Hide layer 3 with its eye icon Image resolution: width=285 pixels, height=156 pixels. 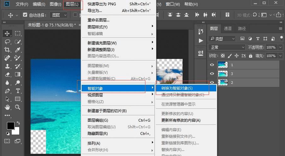click(x=212, y=73)
